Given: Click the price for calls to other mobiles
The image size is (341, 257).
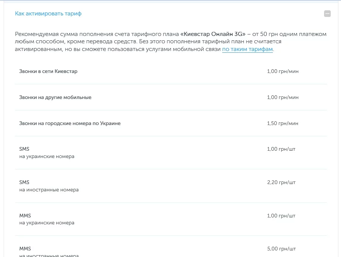Looking at the screenshot, I should pyautogui.click(x=283, y=97).
